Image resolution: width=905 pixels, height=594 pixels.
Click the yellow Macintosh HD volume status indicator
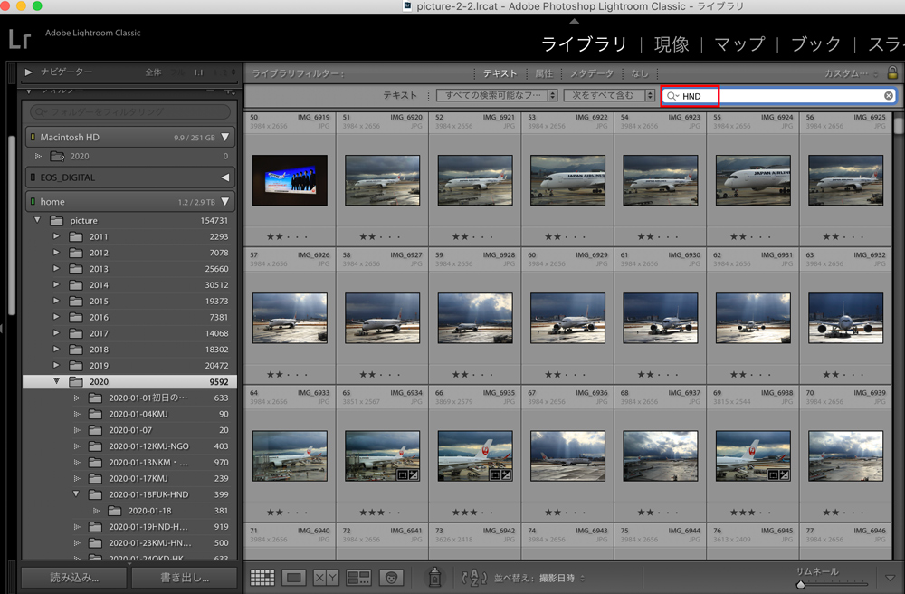click(x=33, y=138)
